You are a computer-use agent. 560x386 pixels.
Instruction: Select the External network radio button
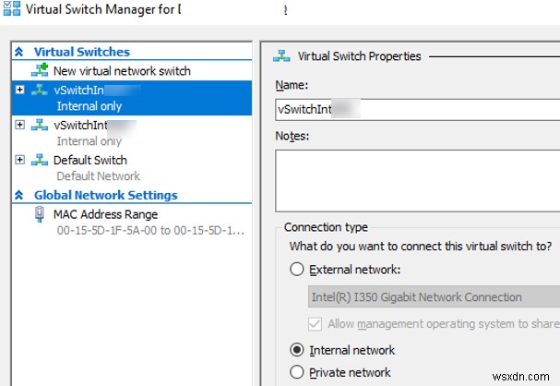(x=297, y=269)
